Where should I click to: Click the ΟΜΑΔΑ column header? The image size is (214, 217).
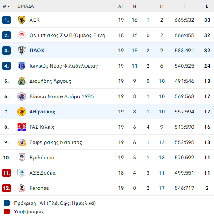(x=26, y=6)
